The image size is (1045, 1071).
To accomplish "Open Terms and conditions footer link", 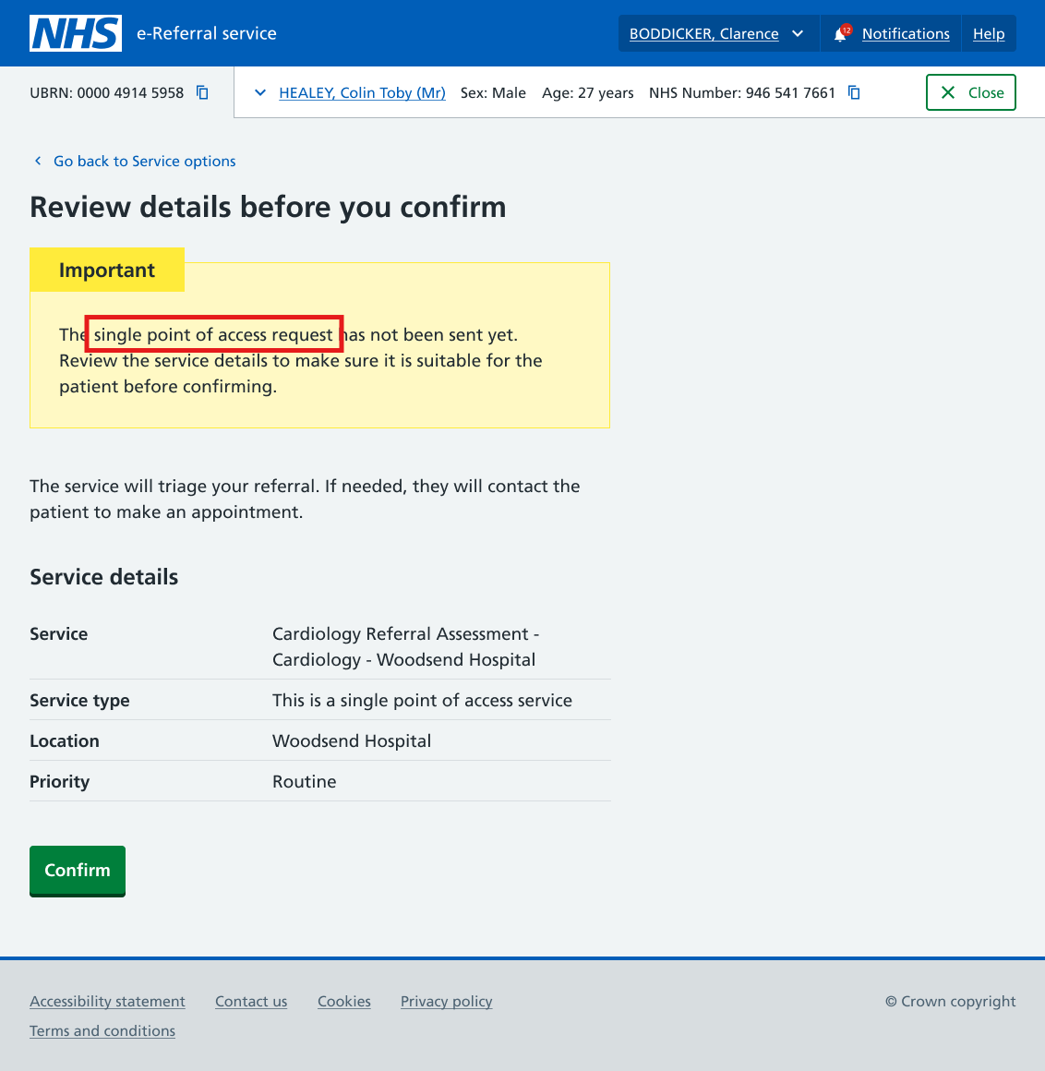I will 102,1030.
